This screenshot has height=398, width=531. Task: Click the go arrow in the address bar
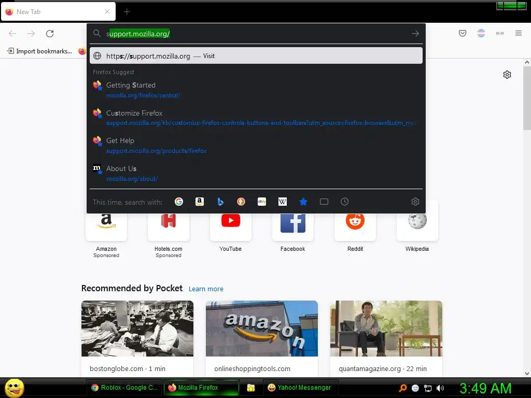(415, 34)
